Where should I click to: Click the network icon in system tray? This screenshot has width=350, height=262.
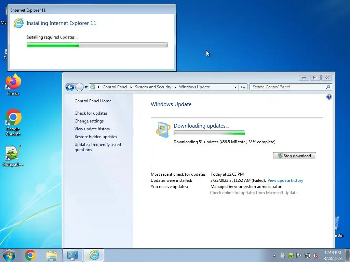coord(307,256)
